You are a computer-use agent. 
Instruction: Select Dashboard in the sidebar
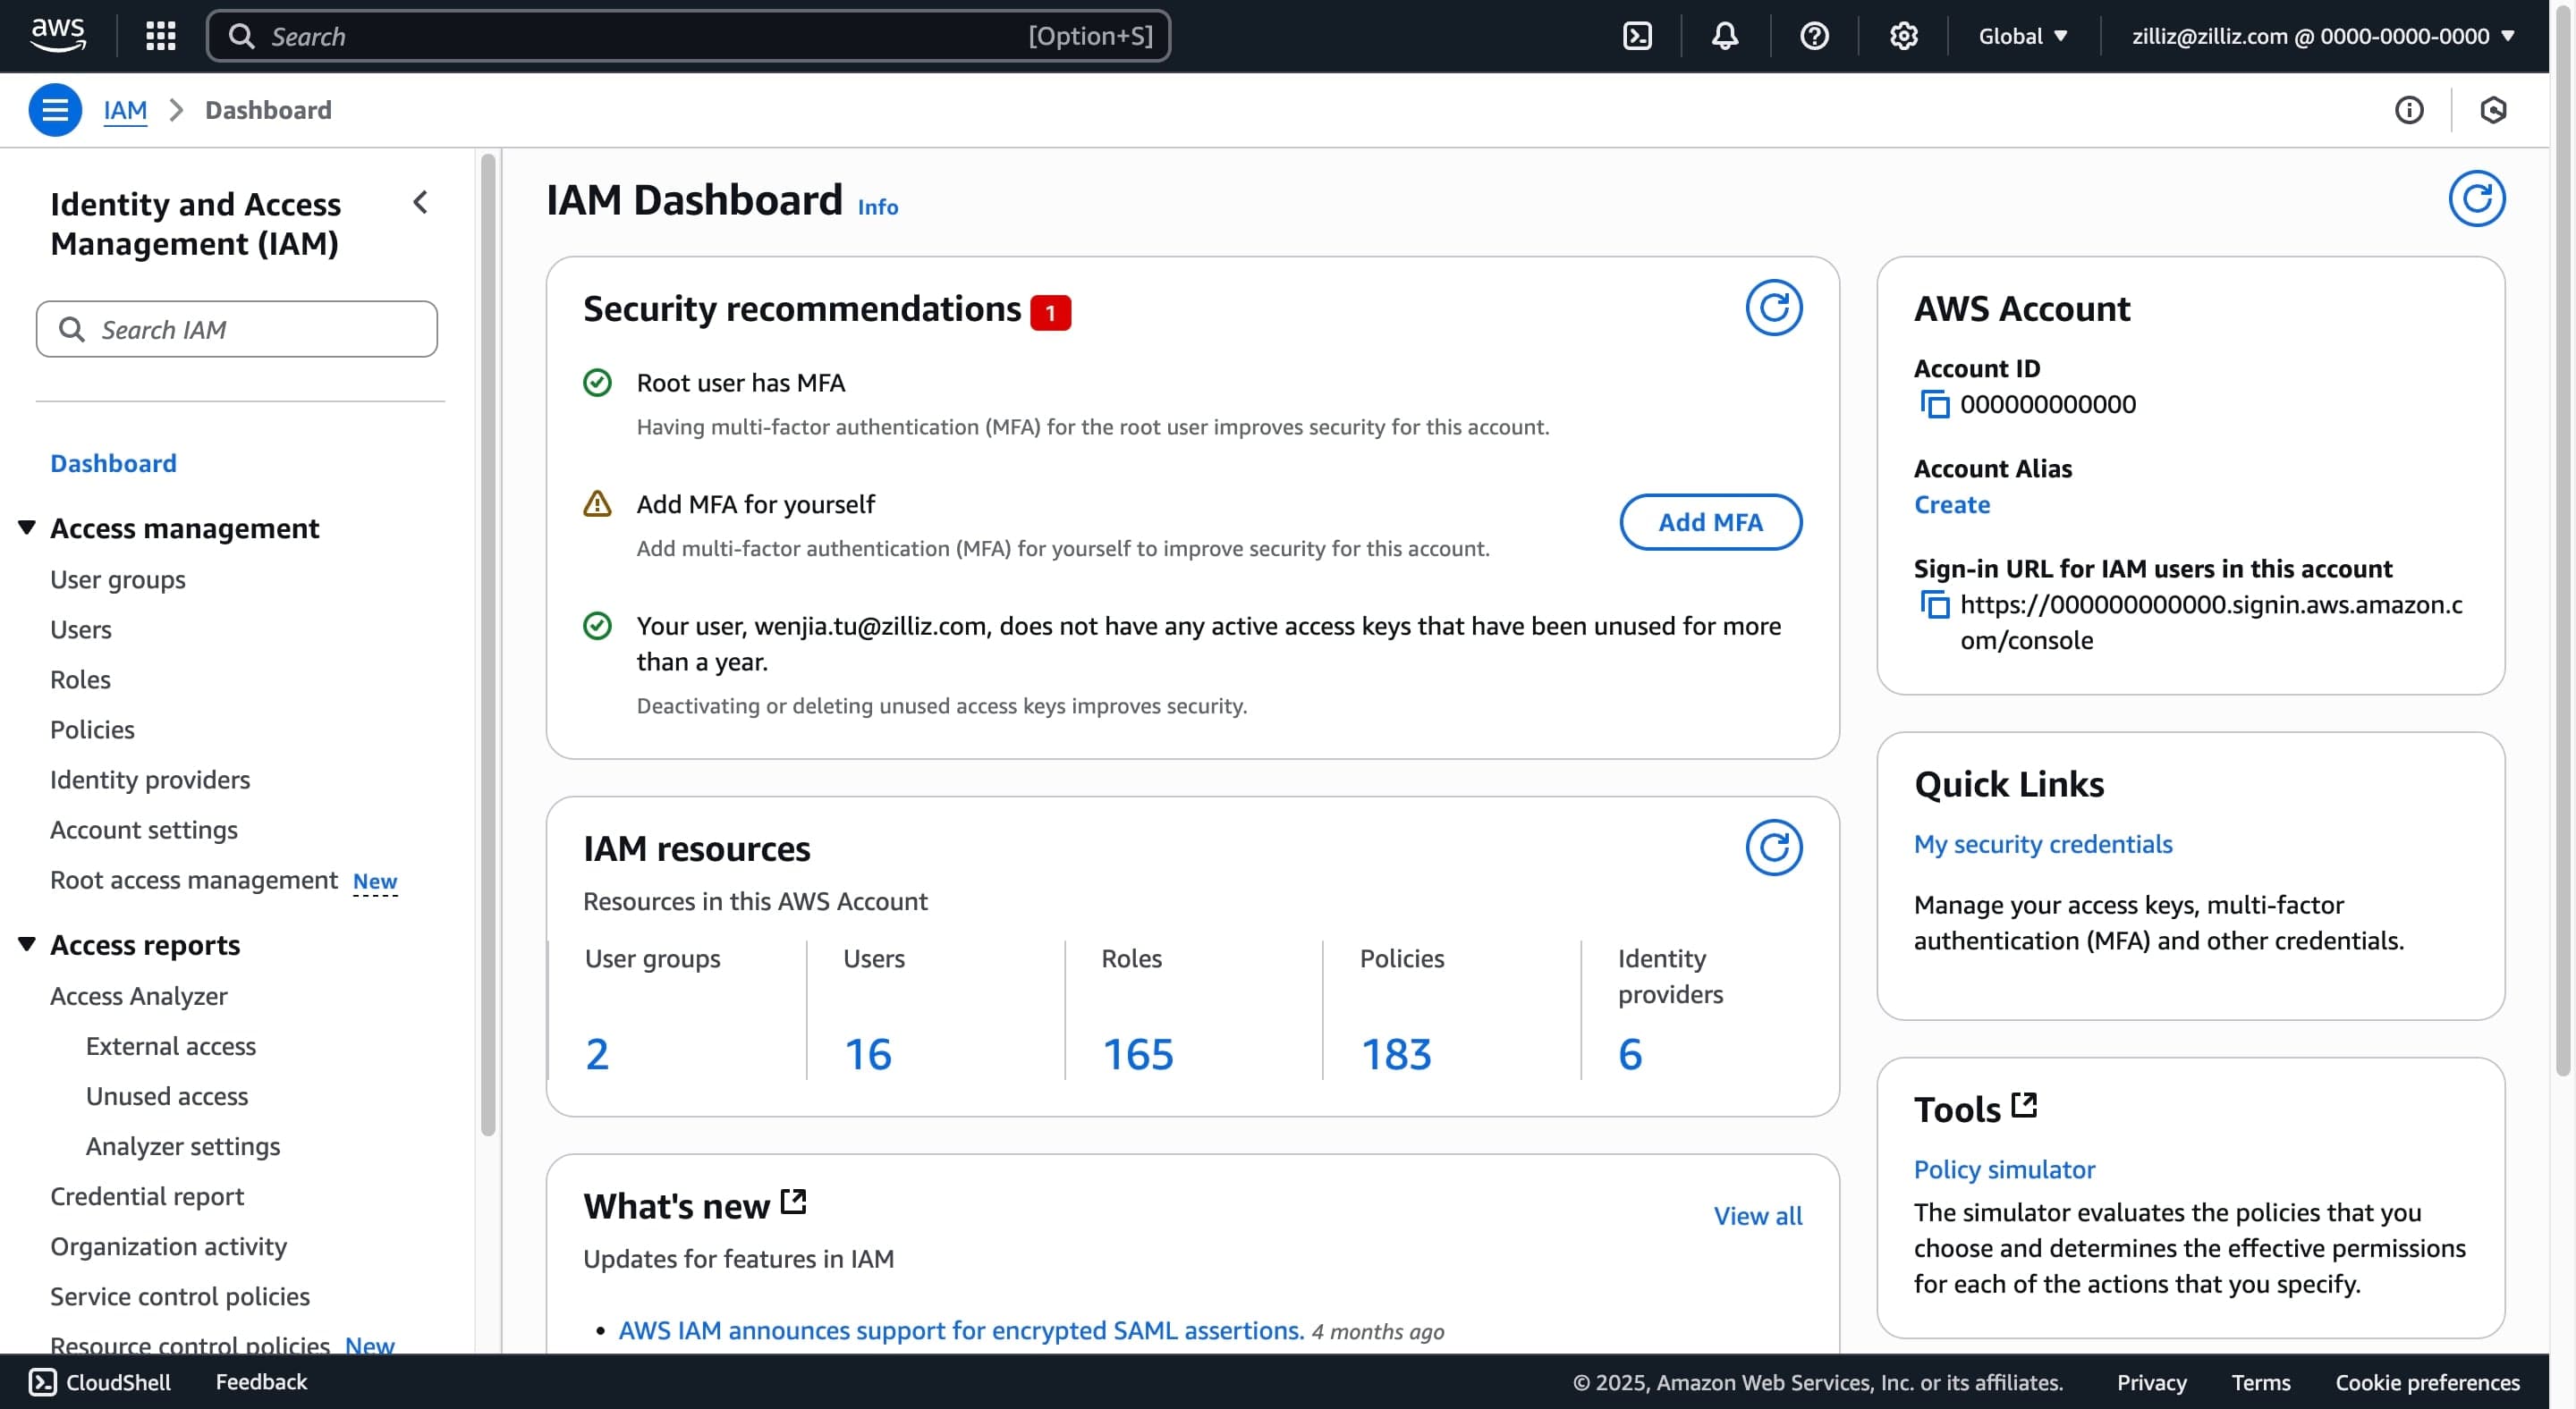point(113,464)
